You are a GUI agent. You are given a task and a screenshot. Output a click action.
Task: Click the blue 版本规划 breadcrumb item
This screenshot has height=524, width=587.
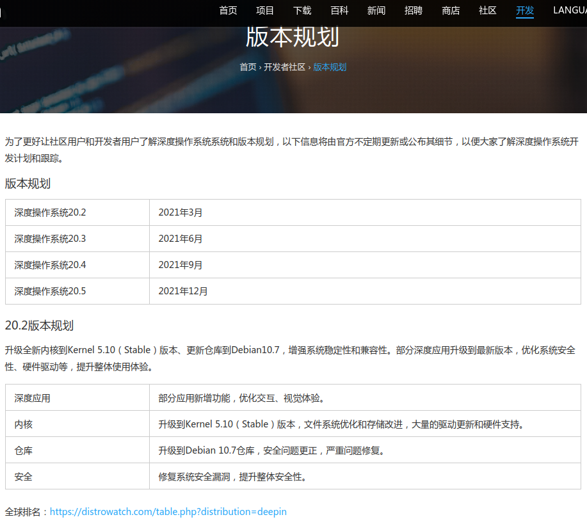tap(330, 67)
